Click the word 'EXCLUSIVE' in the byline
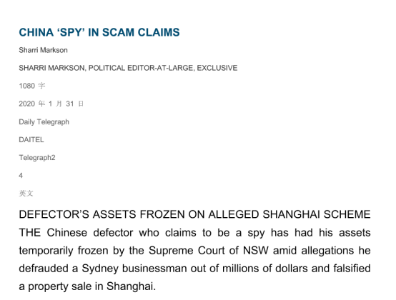 [217, 68]
